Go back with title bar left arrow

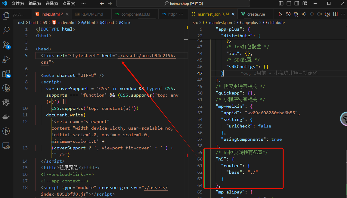[102, 3]
